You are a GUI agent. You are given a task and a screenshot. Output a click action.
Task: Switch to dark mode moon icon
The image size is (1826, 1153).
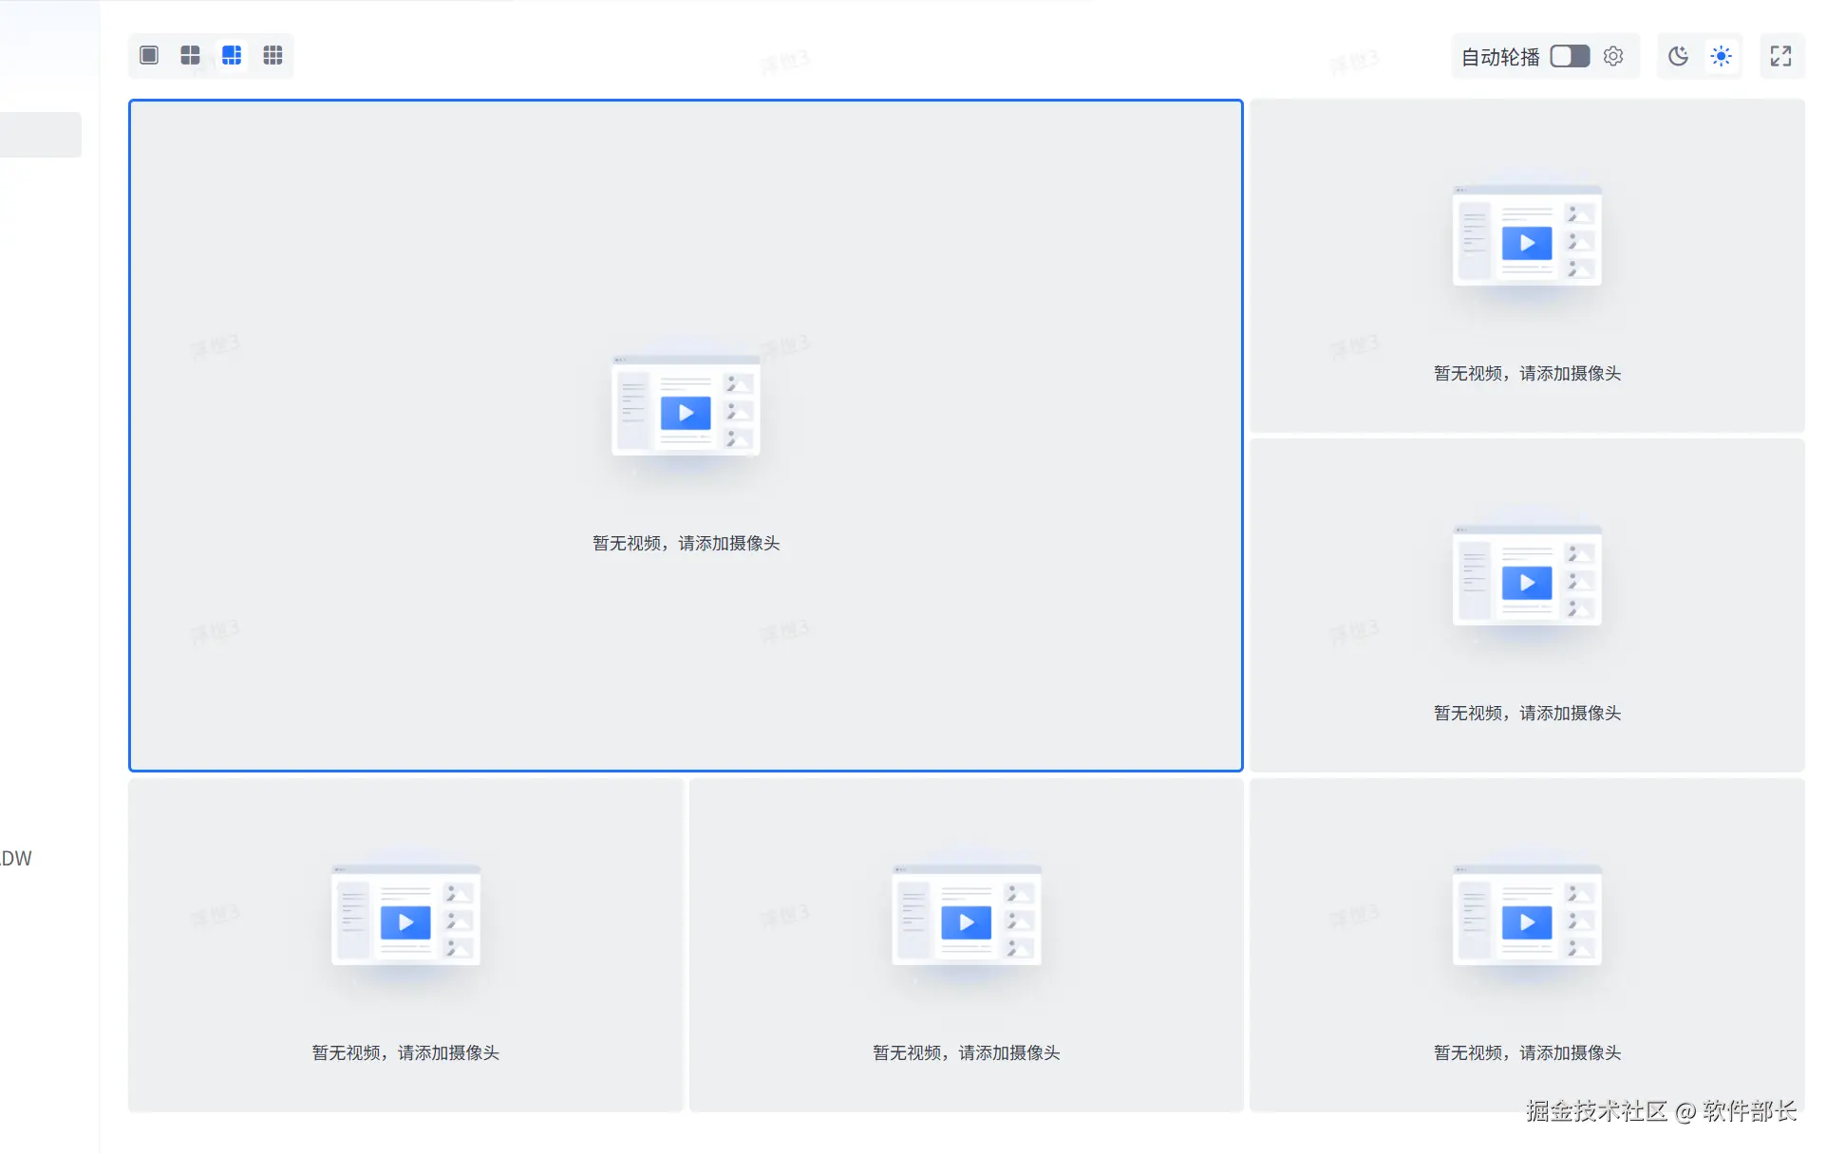(1678, 56)
